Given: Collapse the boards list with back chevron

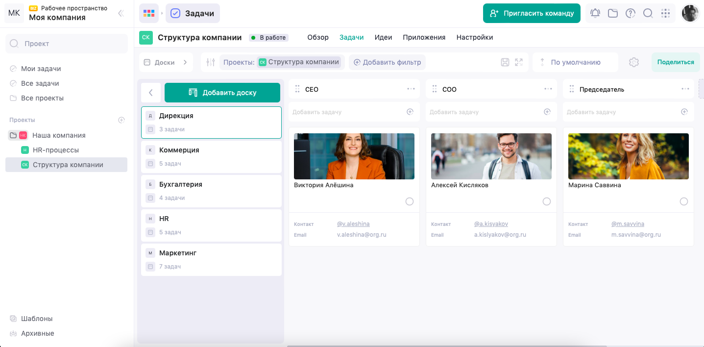Looking at the screenshot, I should coord(151,93).
